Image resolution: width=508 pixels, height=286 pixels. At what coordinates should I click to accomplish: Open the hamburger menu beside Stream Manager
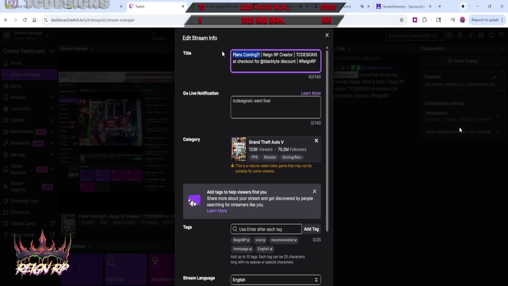pyautogui.click(x=6, y=35)
